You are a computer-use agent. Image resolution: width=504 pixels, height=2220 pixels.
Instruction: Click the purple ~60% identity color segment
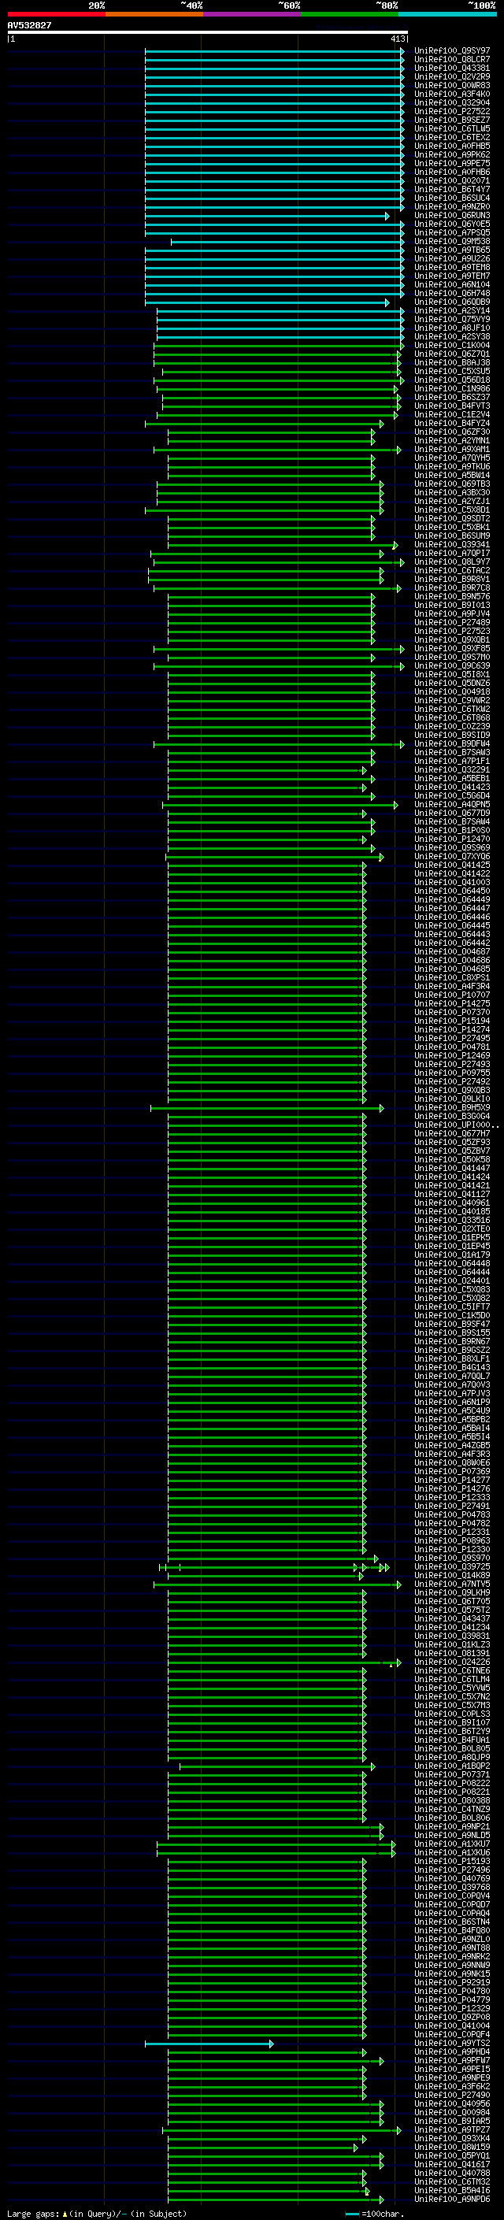[253, 14]
